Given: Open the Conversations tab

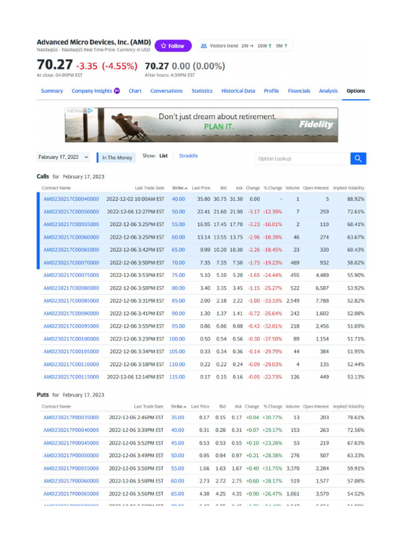Looking at the screenshot, I should coord(167,91).
